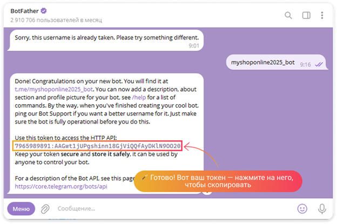Click the 9:01 timestamp on the first message

click(x=194, y=46)
